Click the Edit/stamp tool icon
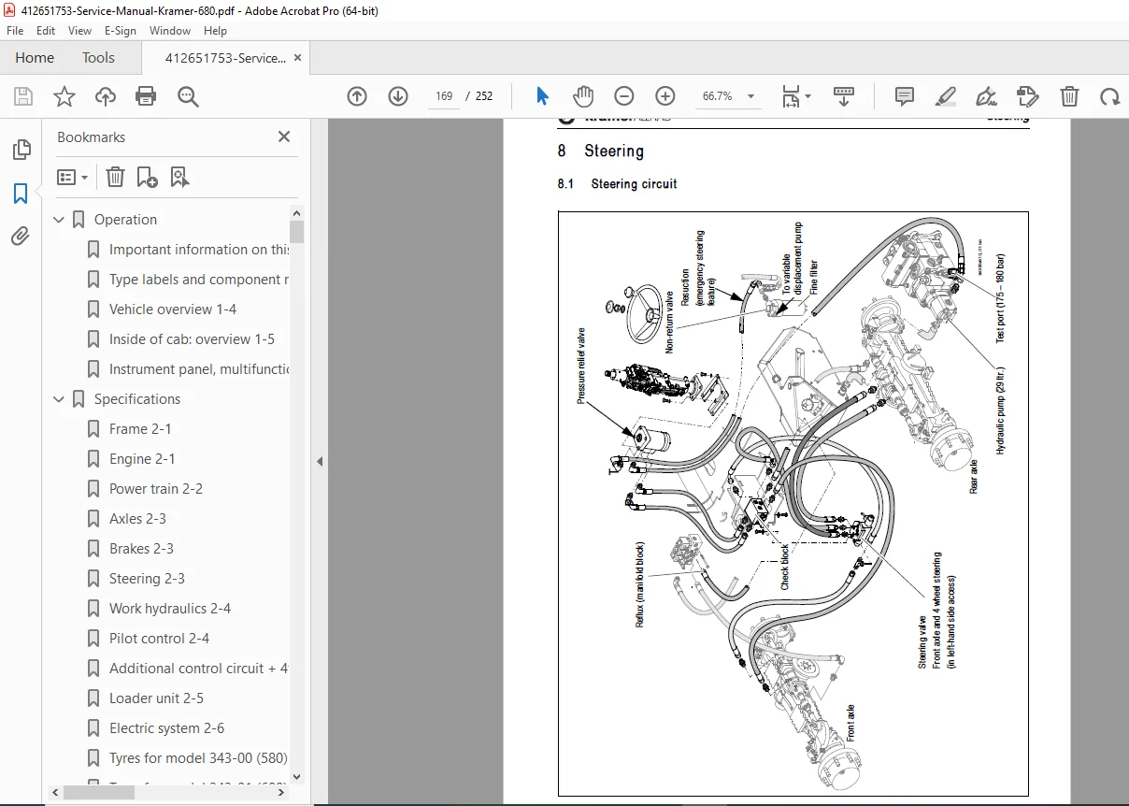The image size is (1129, 806). [1027, 96]
